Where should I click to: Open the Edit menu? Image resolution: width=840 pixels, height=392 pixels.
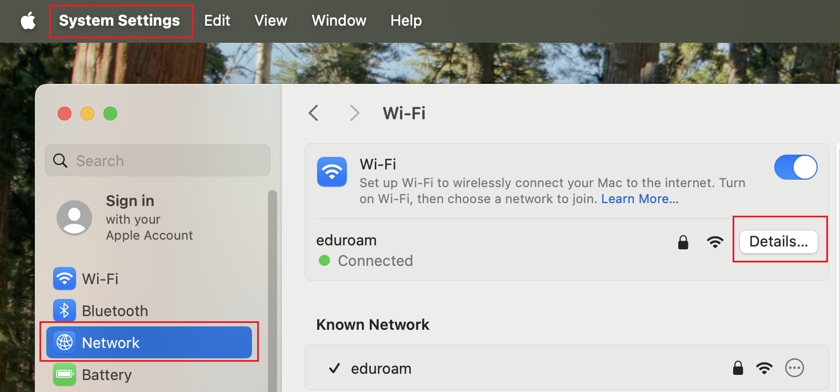point(217,21)
